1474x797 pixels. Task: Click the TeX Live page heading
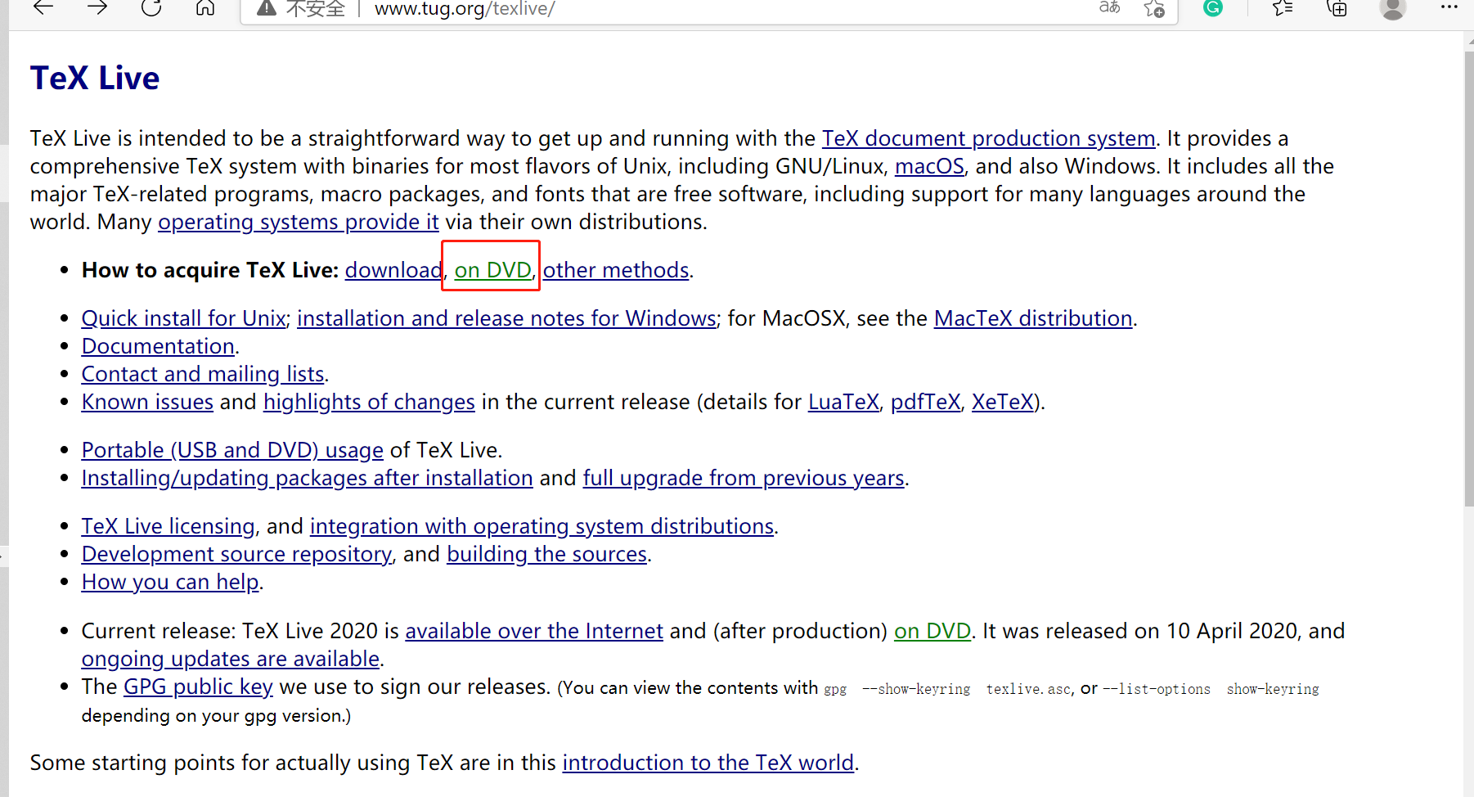point(95,79)
